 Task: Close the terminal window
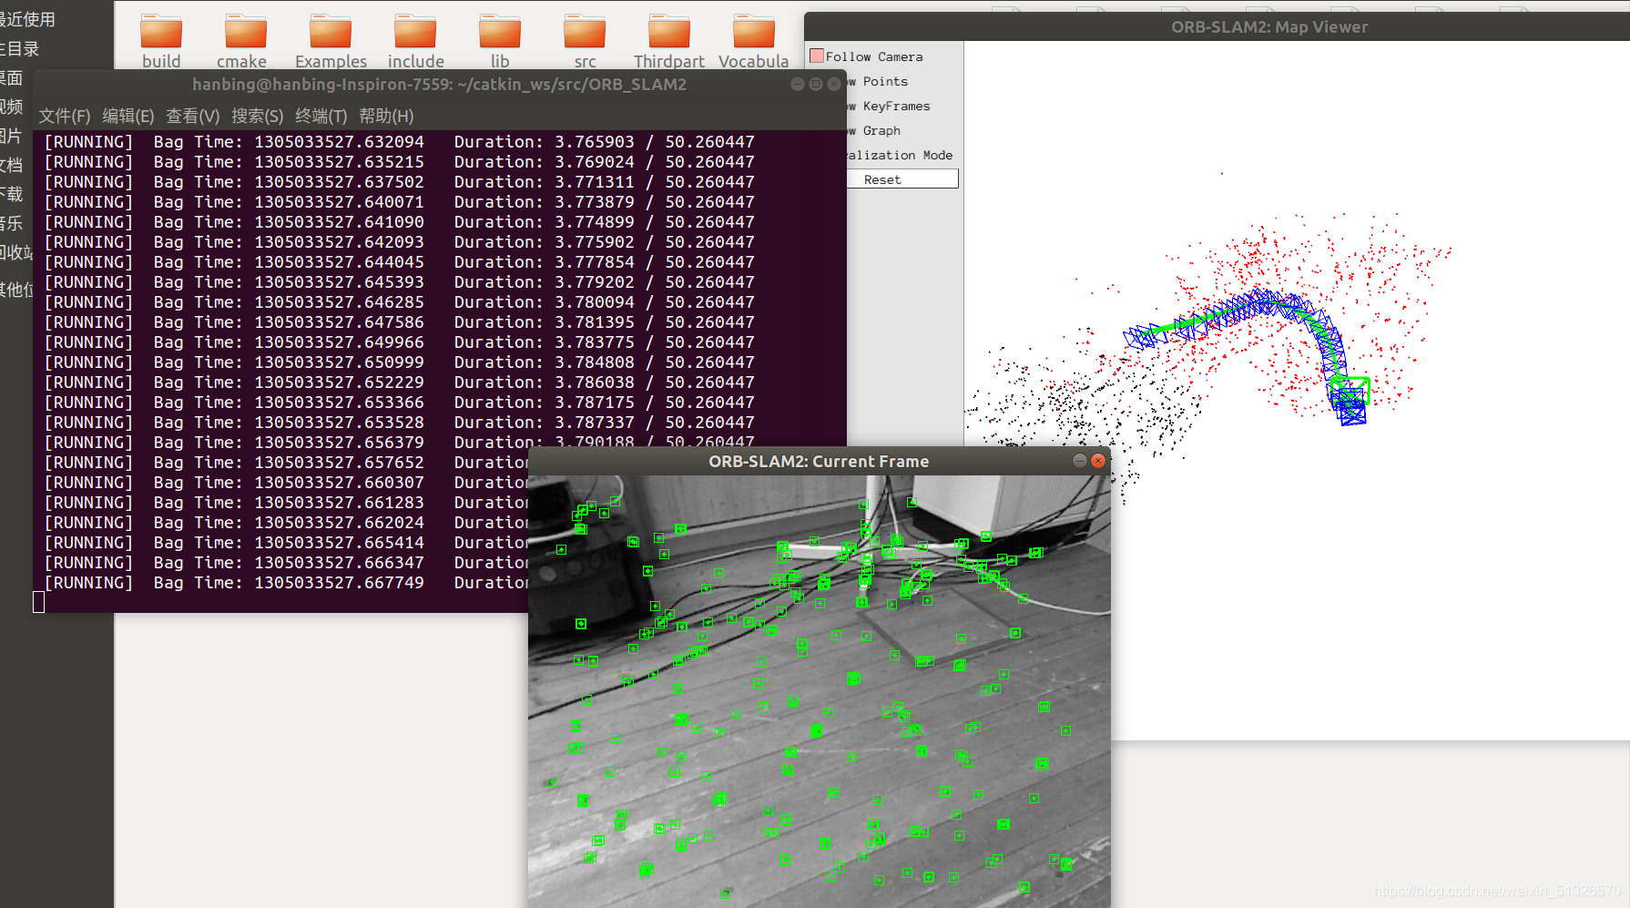833,84
